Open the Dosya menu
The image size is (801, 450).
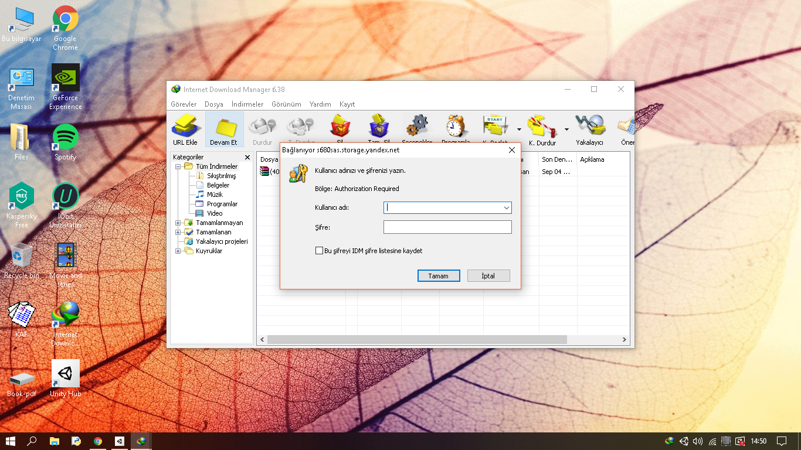coord(214,104)
